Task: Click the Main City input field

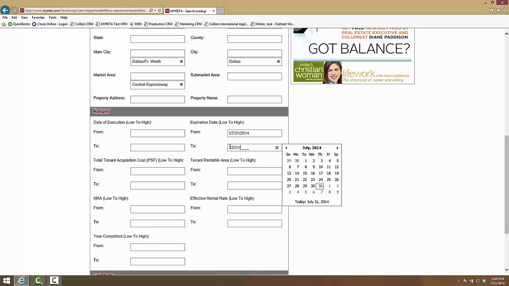Action: coord(157,53)
